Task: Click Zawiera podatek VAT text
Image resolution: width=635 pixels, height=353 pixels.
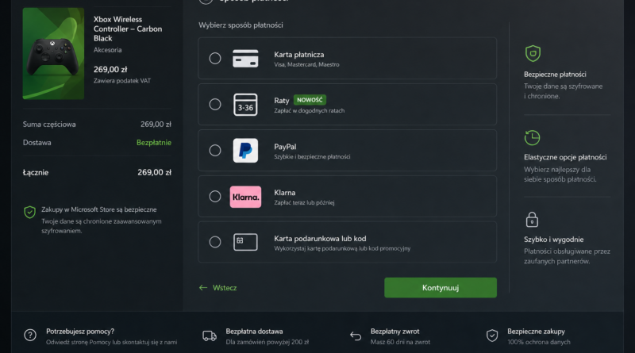Action: (122, 81)
